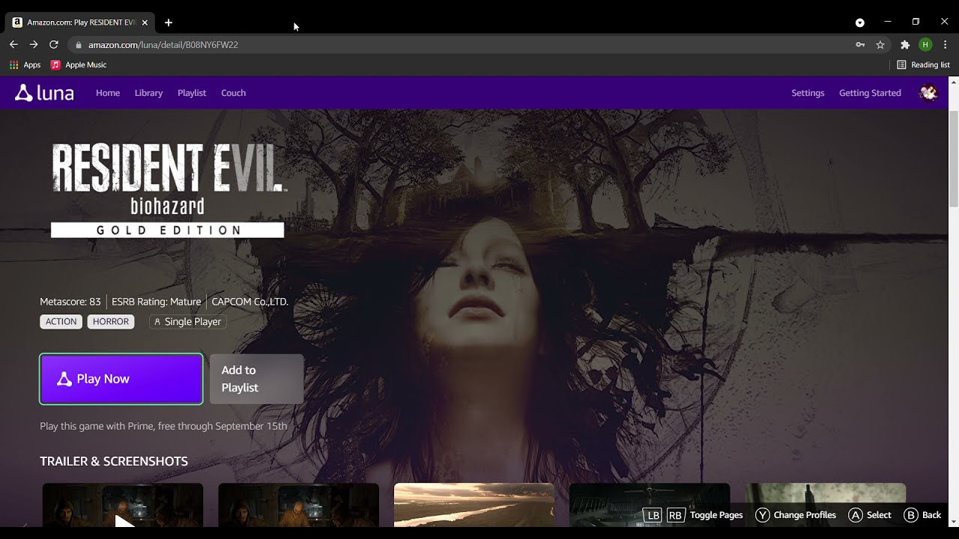Click the tab search dropdown icon
The height and width of the screenshot is (539, 959).
860,22
